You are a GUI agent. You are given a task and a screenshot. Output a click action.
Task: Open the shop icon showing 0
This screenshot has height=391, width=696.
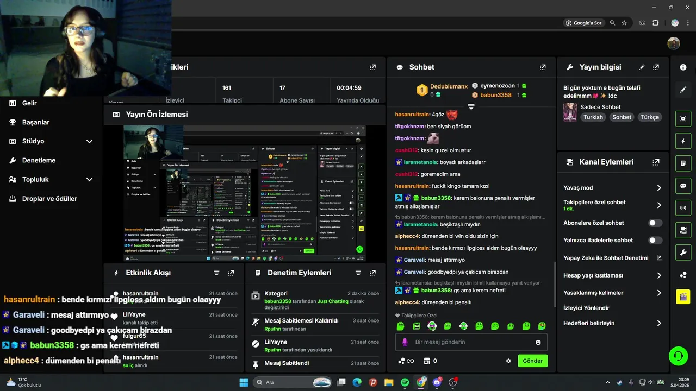point(430,361)
